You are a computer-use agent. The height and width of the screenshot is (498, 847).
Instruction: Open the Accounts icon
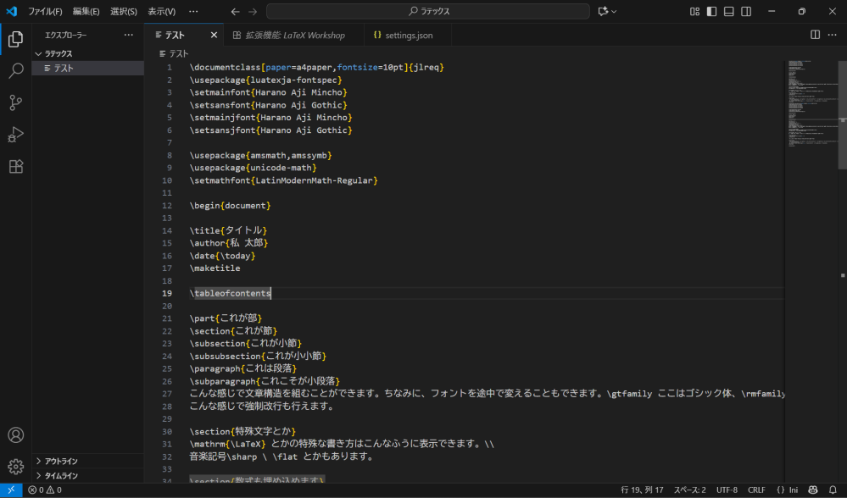coord(15,434)
